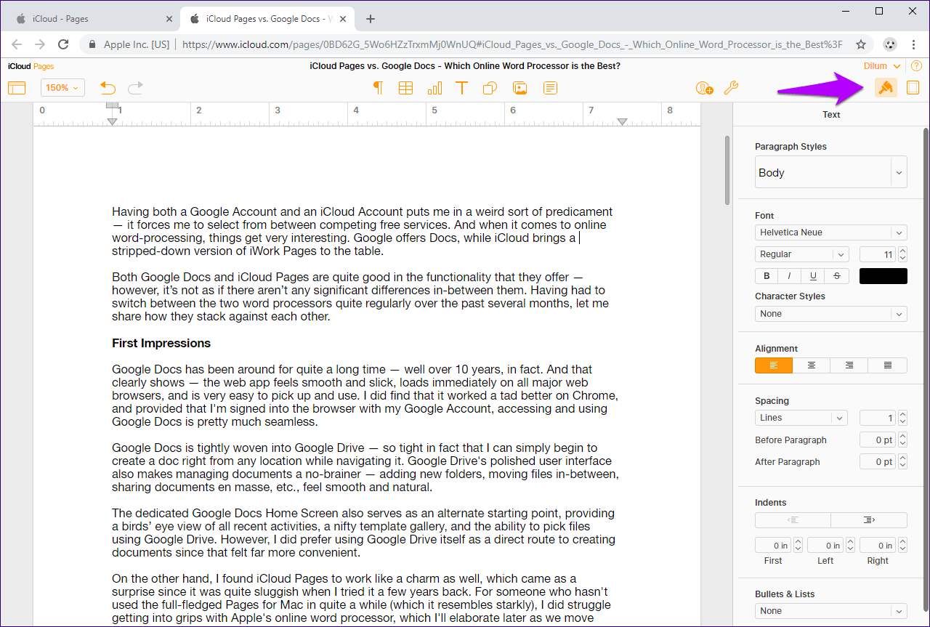Toggle bold formatting
The width and height of the screenshot is (930, 627).
click(767, 276)
